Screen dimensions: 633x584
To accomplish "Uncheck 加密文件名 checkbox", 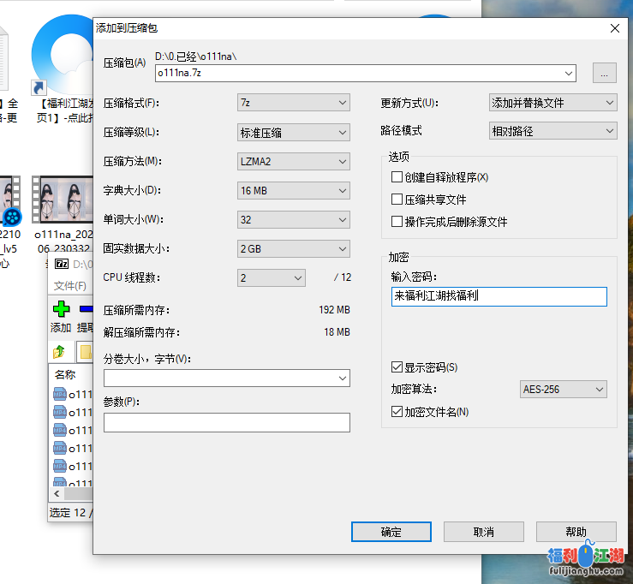I will 397,412.
